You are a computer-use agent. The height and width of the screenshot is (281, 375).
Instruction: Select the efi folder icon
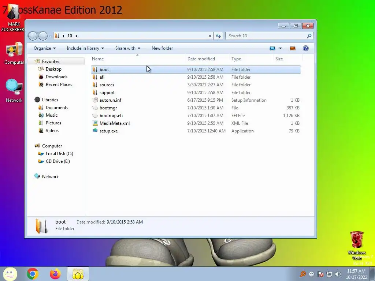(95, 77)
